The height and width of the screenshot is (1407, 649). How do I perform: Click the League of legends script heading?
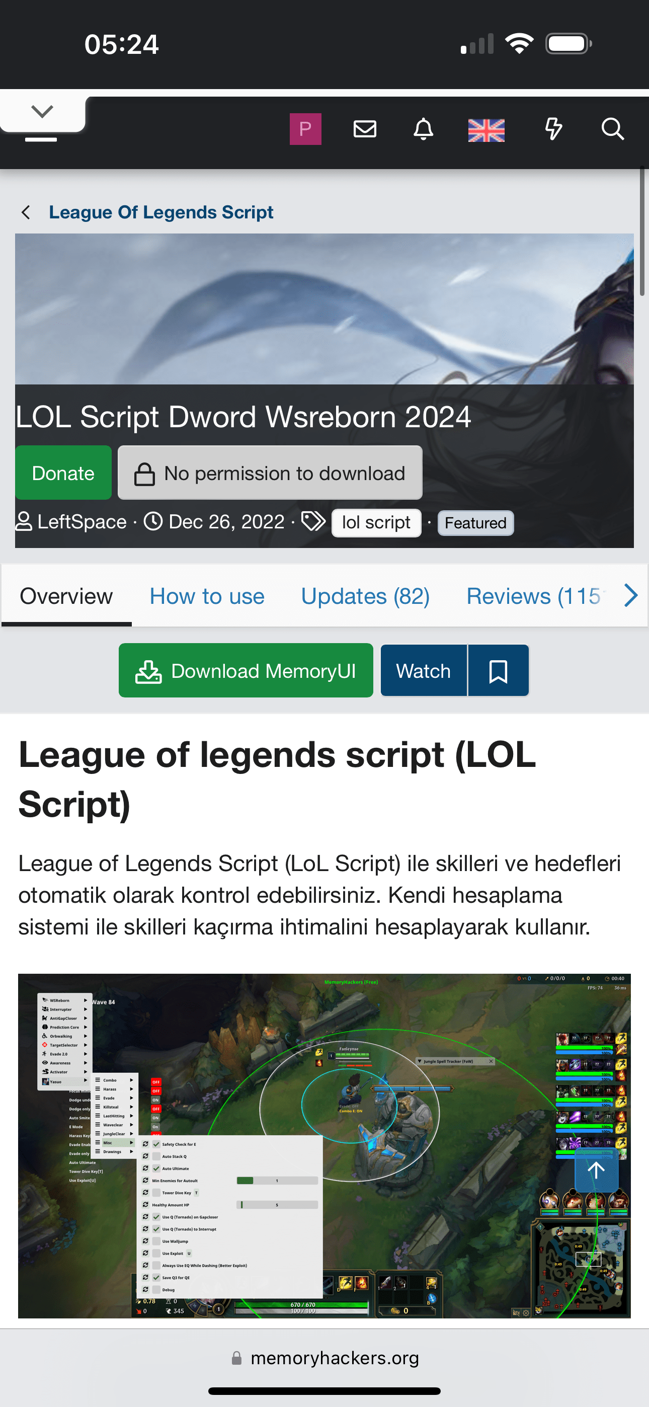[277, 779]
